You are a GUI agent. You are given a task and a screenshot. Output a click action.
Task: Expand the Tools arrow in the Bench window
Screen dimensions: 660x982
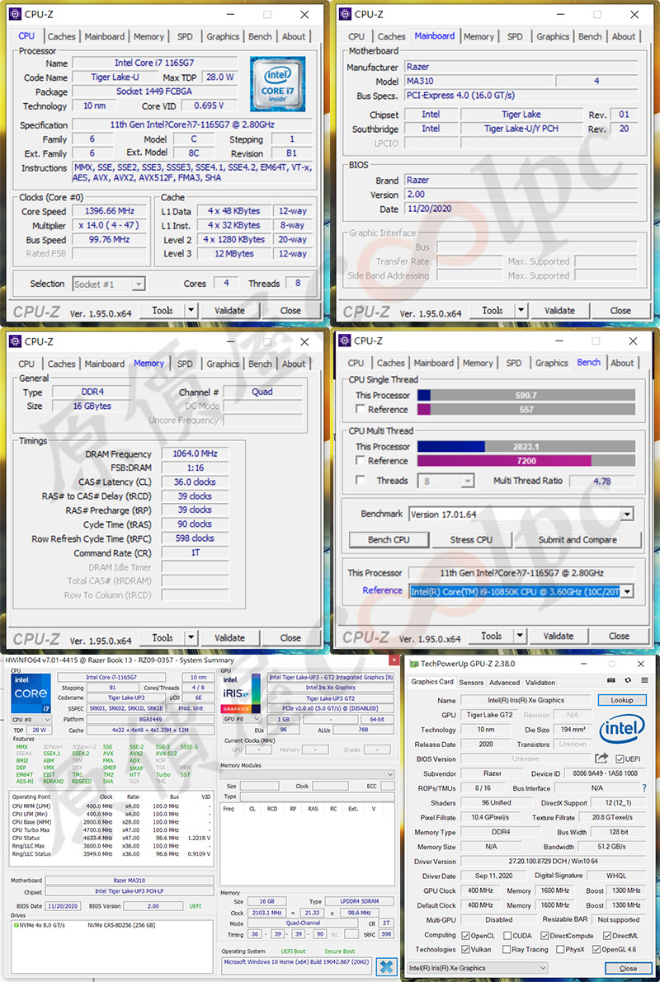coord(521,637)
